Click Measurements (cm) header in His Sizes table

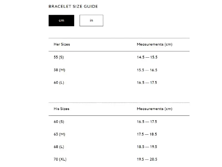155,109
